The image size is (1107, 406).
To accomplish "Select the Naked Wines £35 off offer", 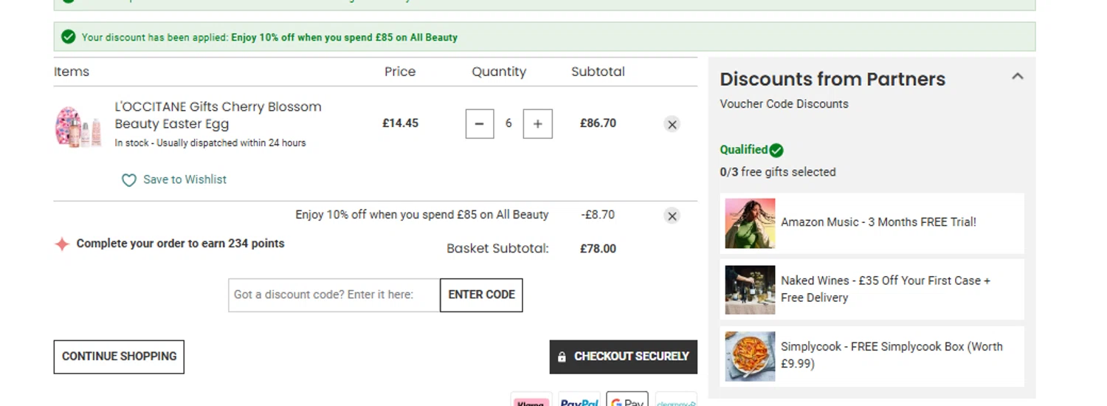I will pos(872,289).
